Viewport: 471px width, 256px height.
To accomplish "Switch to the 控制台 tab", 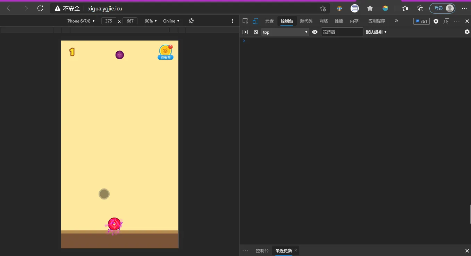I will 287,21.
